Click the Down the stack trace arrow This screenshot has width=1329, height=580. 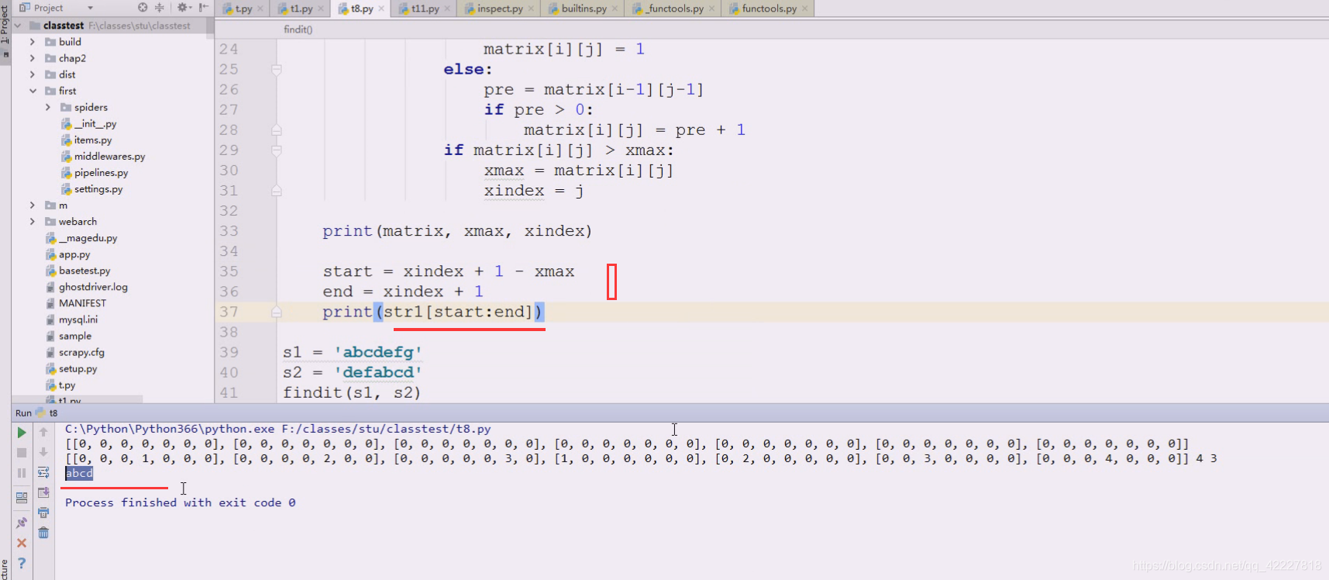click(43, 452)
